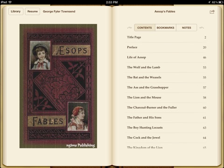Resume reading the book
Viewport: 224px width, 168px height.
pos(33,11)
